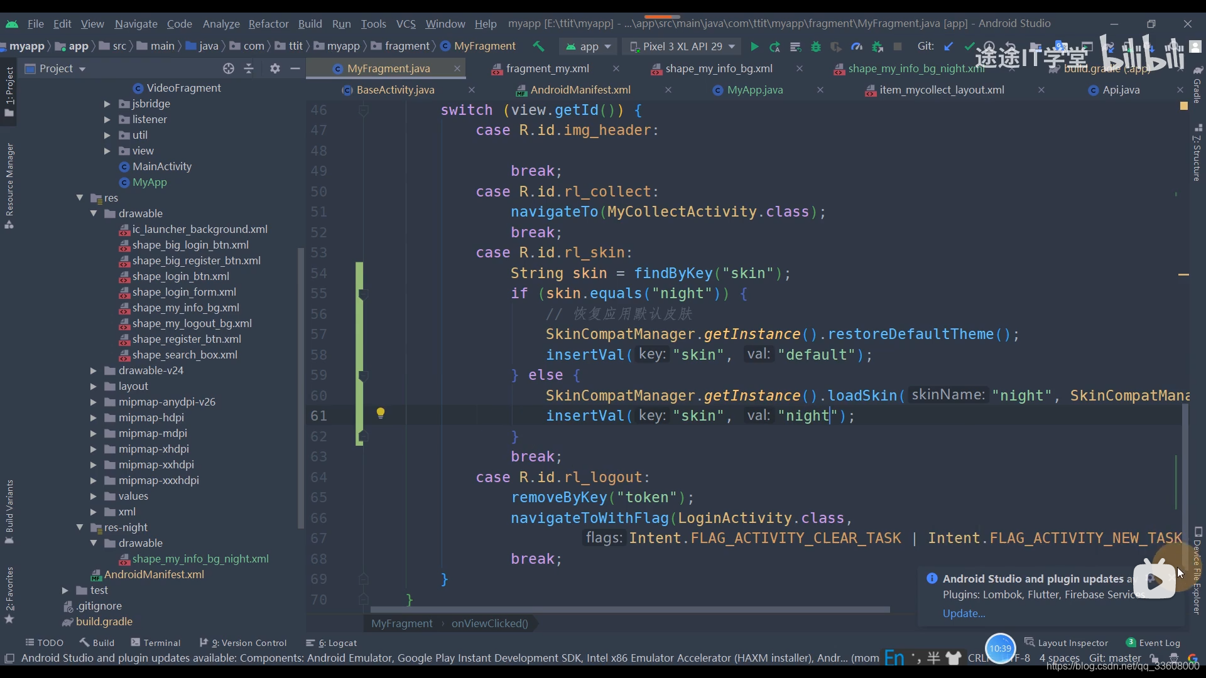This screenshot has width=1206, height=678.
Task: Click the horizontal editor scrollbar
Action: click(629, 609)
